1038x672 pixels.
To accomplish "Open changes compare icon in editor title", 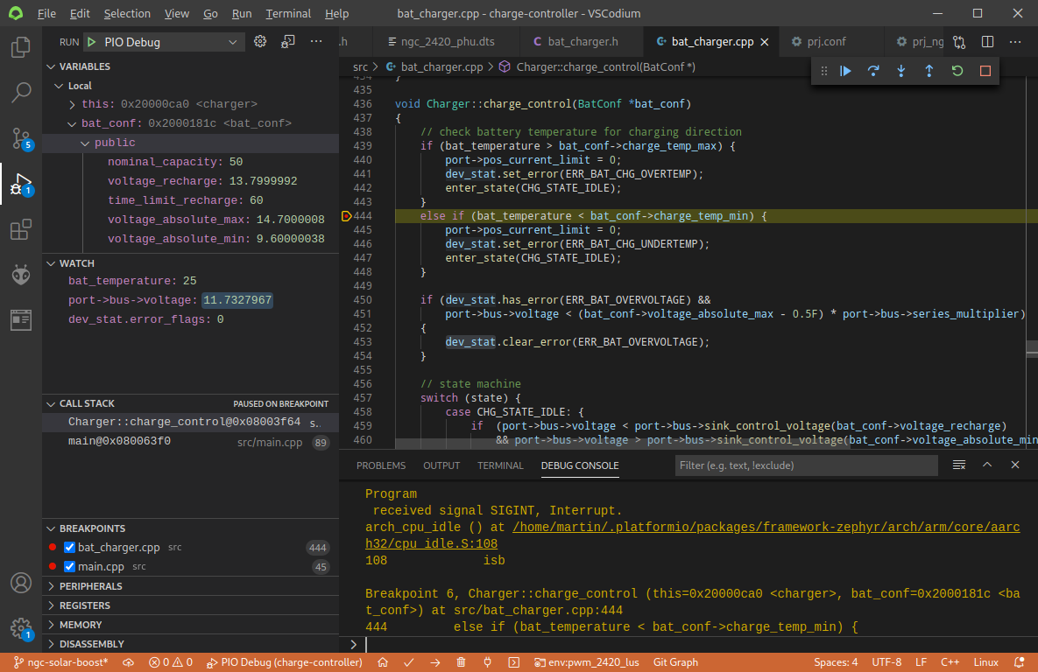I will pyautogui.click(x=959, y=42).
